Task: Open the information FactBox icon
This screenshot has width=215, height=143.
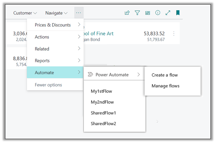Action: pos(158,13)
